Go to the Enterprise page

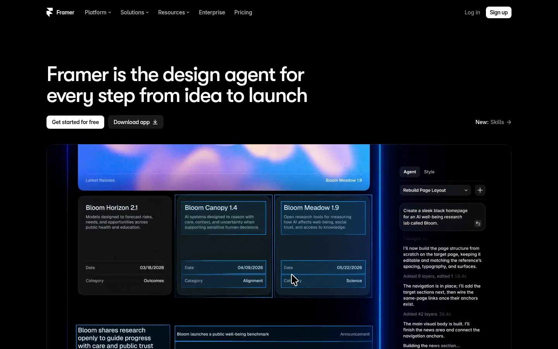pos(212,12)
